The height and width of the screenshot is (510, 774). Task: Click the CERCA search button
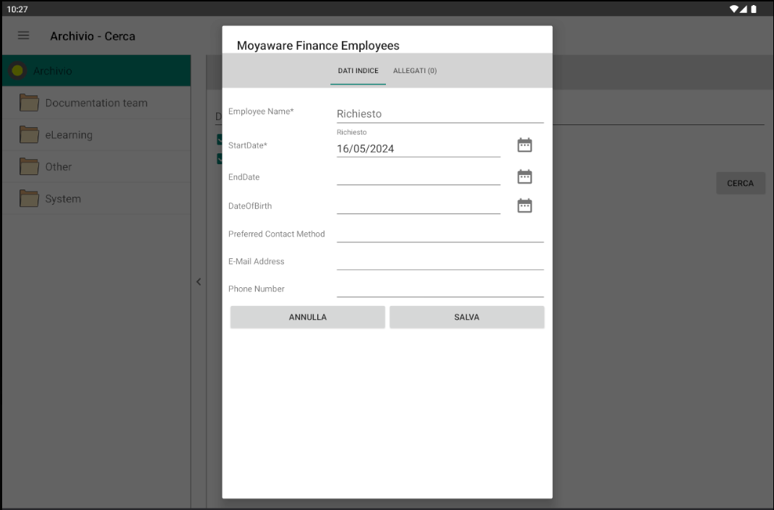[740, 183]
